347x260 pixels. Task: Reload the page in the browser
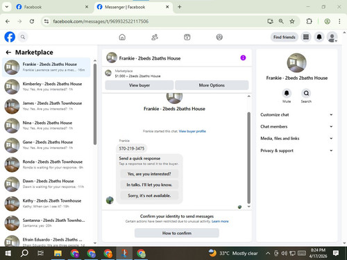tap(32, 21)
